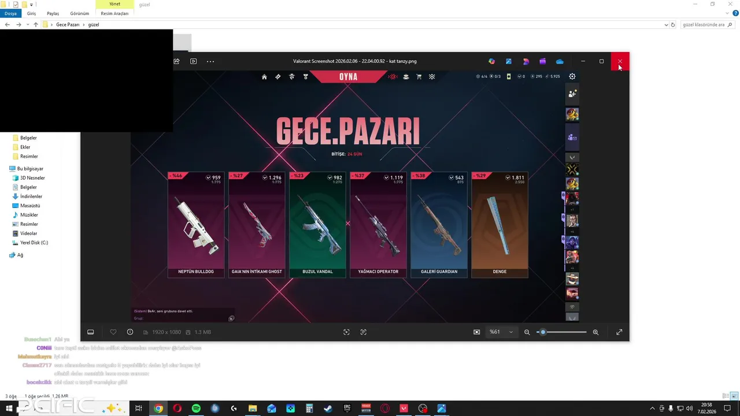Click the scan text icon in Photos
The height and width of the screenshot is (416, 740).
(364, 332)
